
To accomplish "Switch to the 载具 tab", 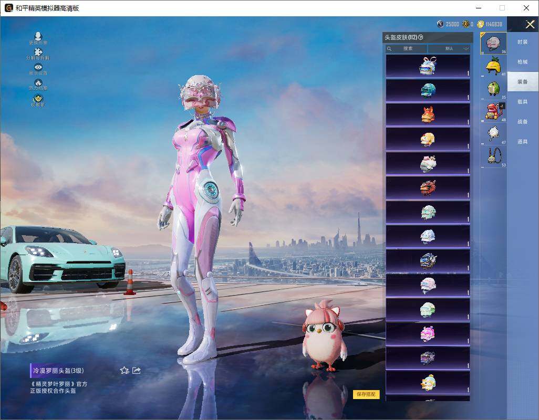I will coord(523,102).
